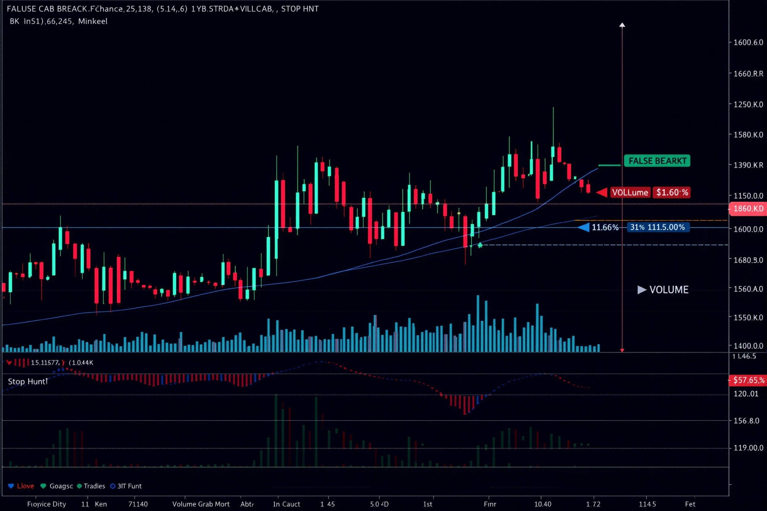The height and width of the screenshot is (511, 767).
Task: Open the blue circle '3IT Funt' icon
Action: (x=113, y=486)
